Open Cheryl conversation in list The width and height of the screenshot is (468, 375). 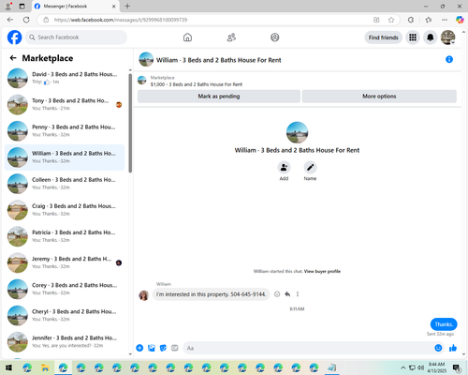65,316
